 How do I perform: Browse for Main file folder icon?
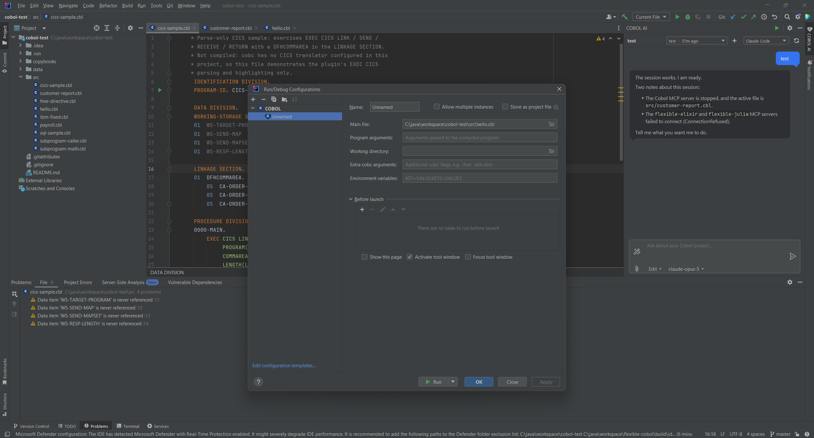tap(551, 124)
